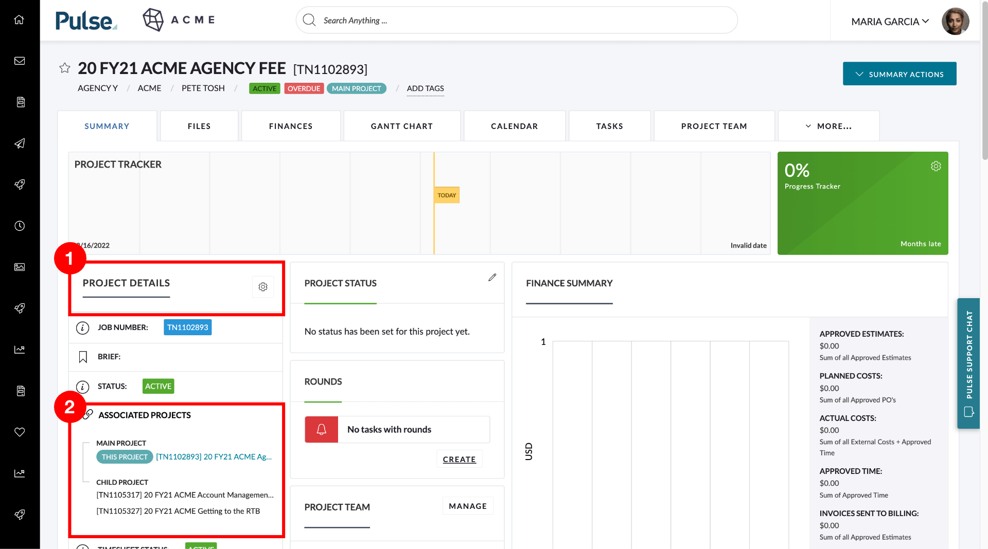Viewport: 988px width, 549px height.
Task: Click the Pulse Support Chat note icon
Action: click(969, 412)
